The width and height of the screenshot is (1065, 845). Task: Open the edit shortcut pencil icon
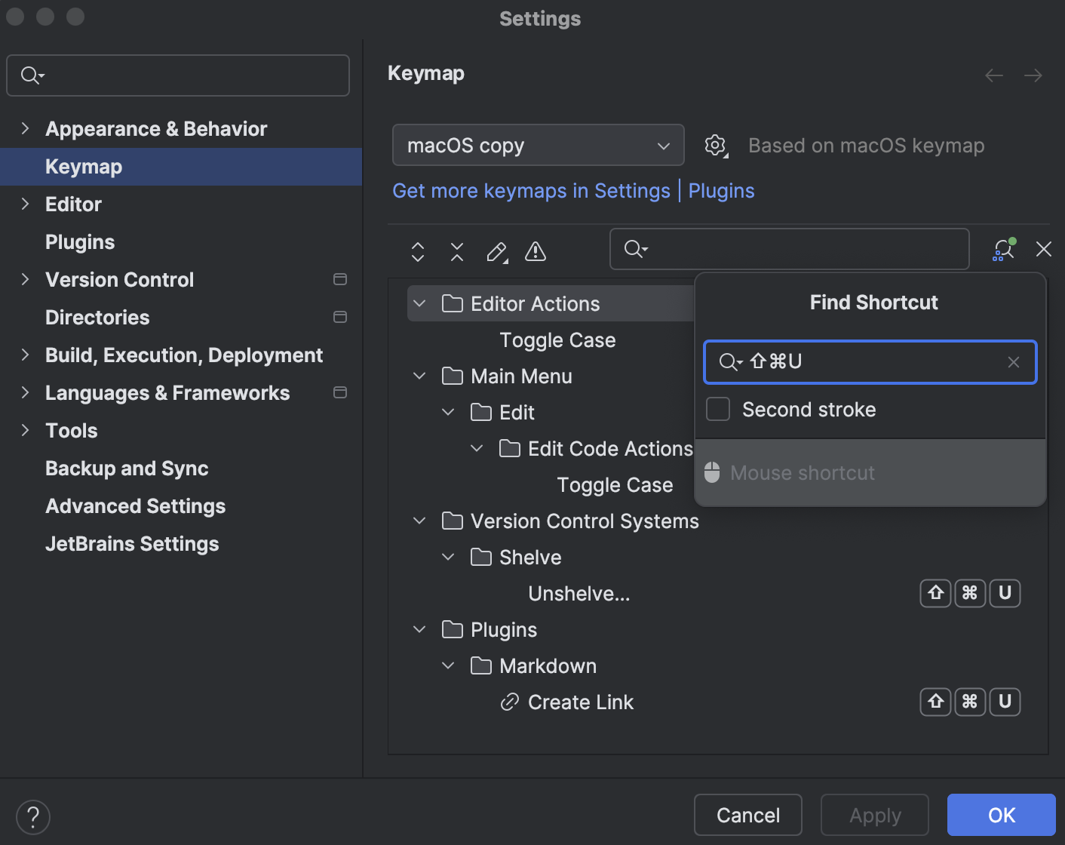[x=496, y=252]
